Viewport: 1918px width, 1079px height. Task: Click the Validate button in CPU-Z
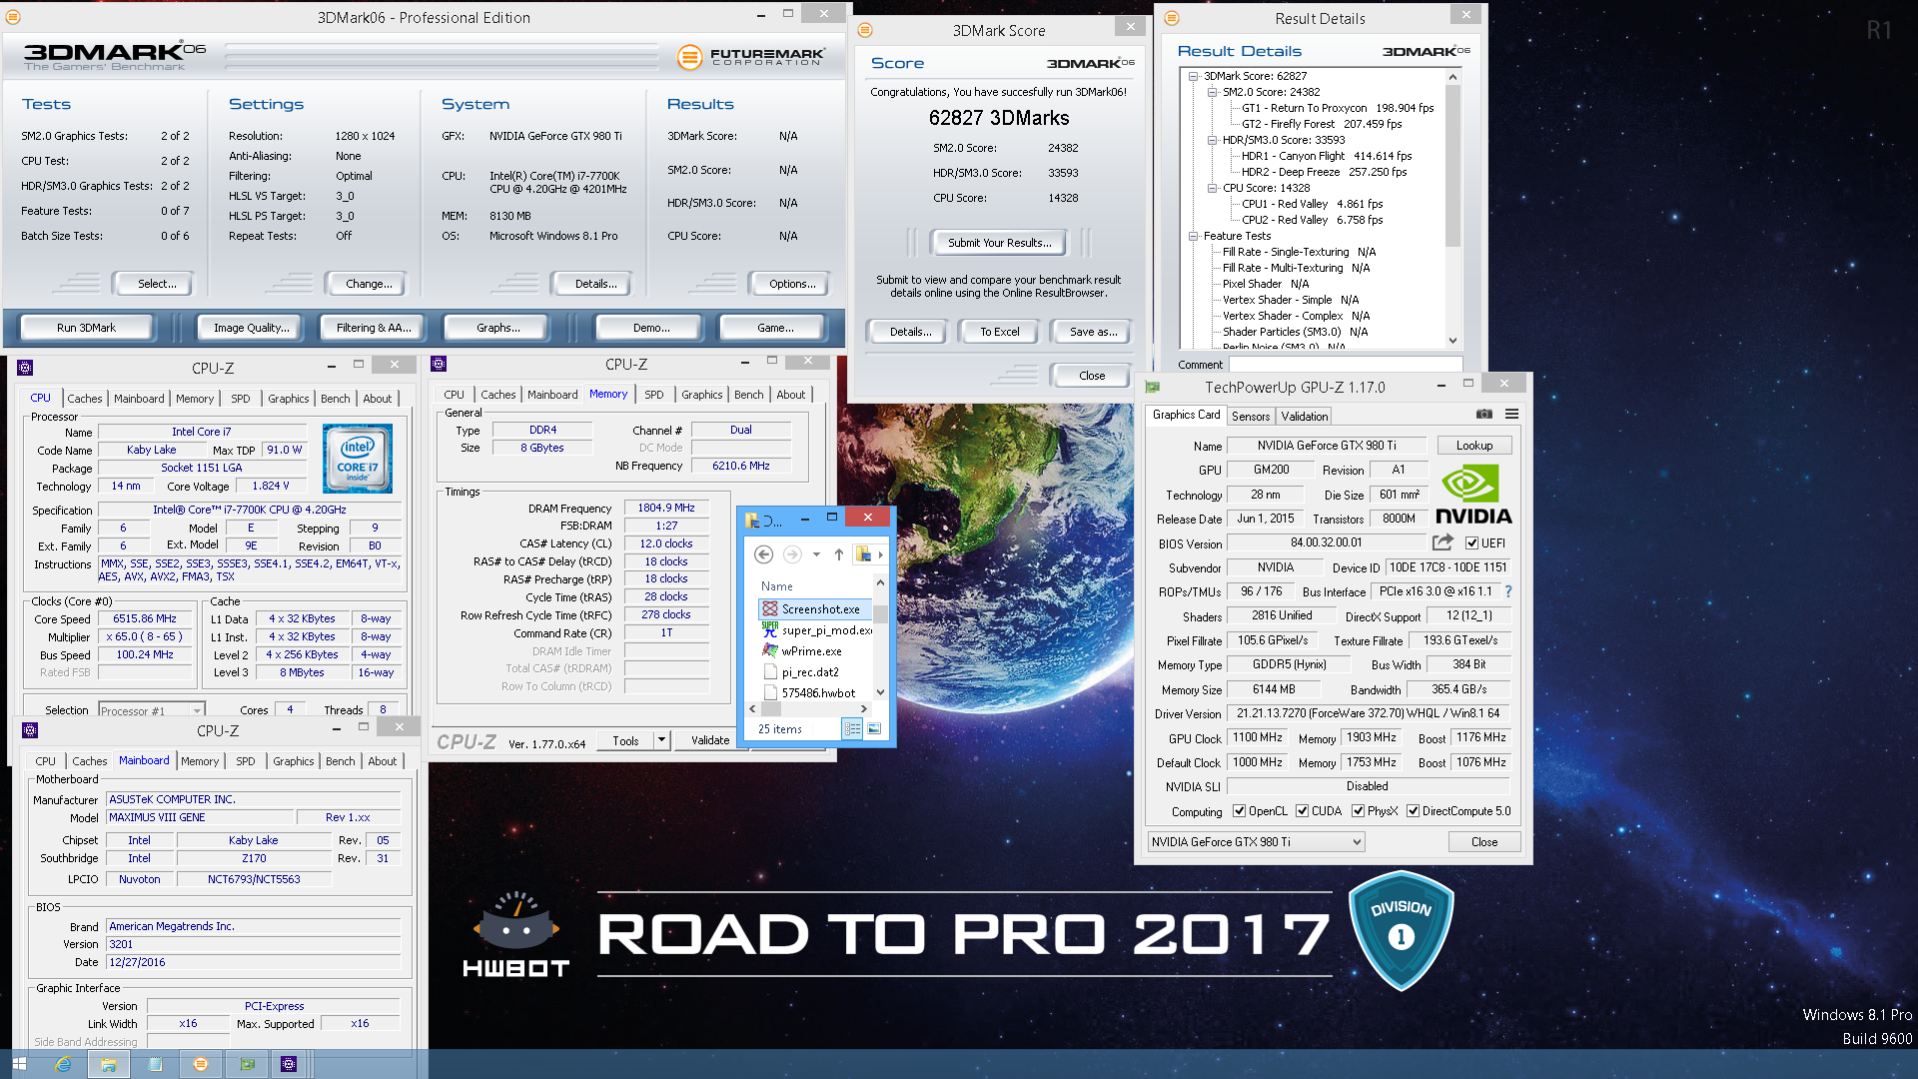coord(710,740)
